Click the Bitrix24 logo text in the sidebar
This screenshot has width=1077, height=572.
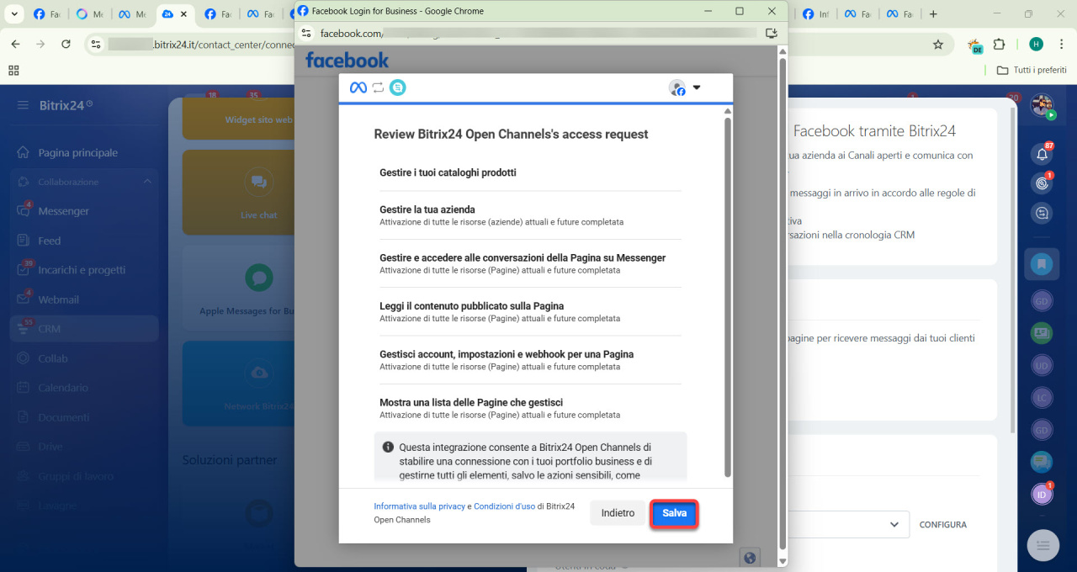[x=61, y=105]
